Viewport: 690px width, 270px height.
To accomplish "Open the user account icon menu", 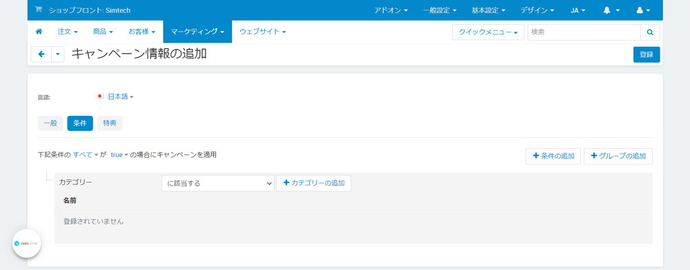I will pos(643,10).
